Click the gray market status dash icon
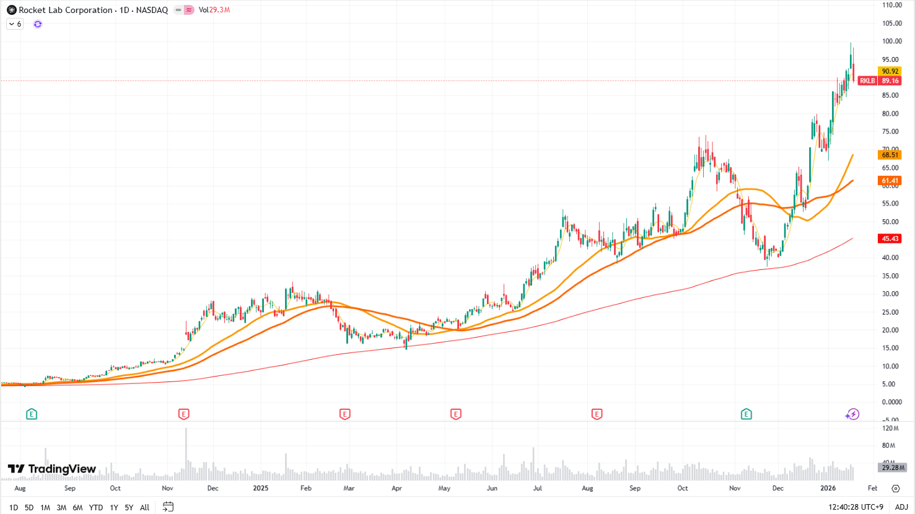This screenshot has height=514, width=915. (x=178, y=10)
